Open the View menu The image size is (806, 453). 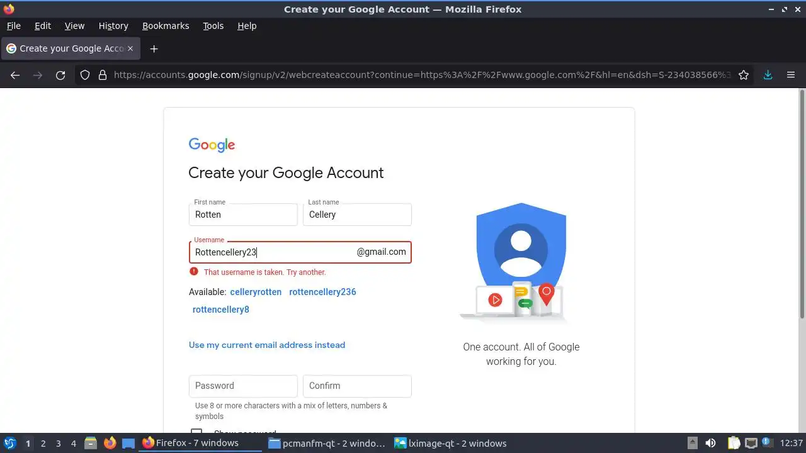tap(74, 26)
